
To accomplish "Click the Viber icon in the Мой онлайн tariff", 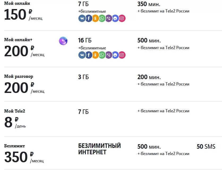I will click(109, 18).
